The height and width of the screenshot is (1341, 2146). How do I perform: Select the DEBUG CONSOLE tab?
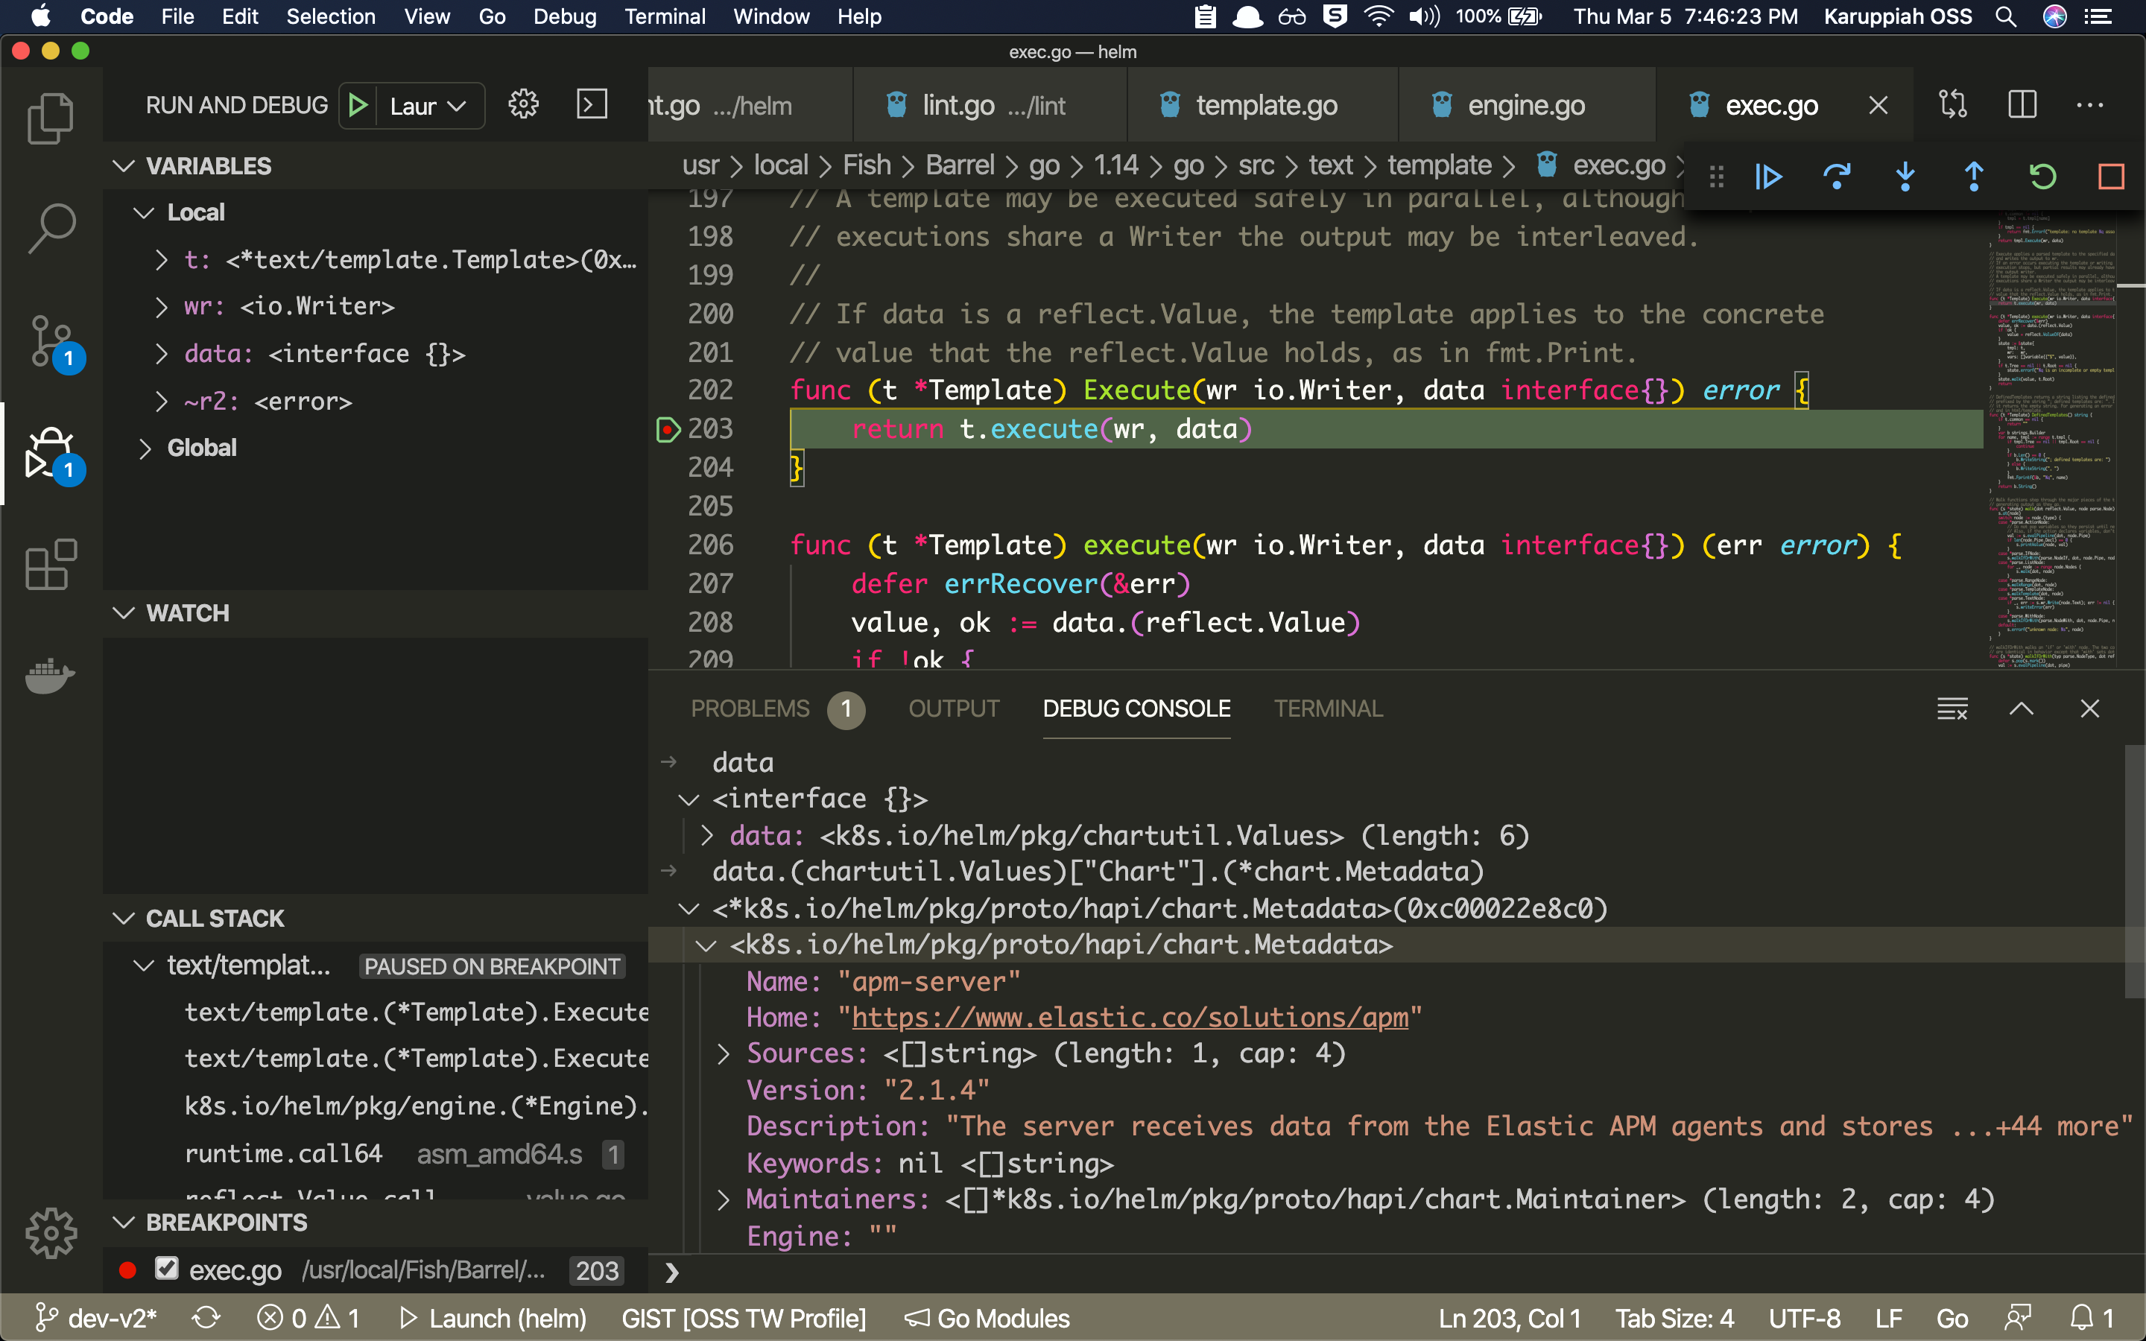(x=1136, y=708)
